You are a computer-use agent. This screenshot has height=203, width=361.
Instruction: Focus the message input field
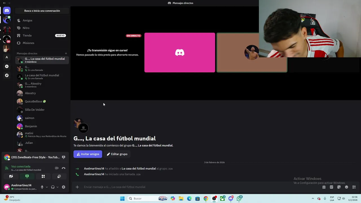(197, 187)
